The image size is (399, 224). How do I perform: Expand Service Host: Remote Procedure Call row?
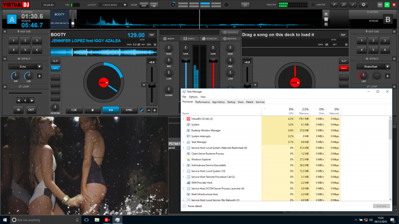coord(184,177)
